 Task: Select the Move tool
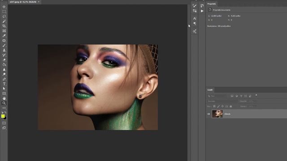(4, 7)
